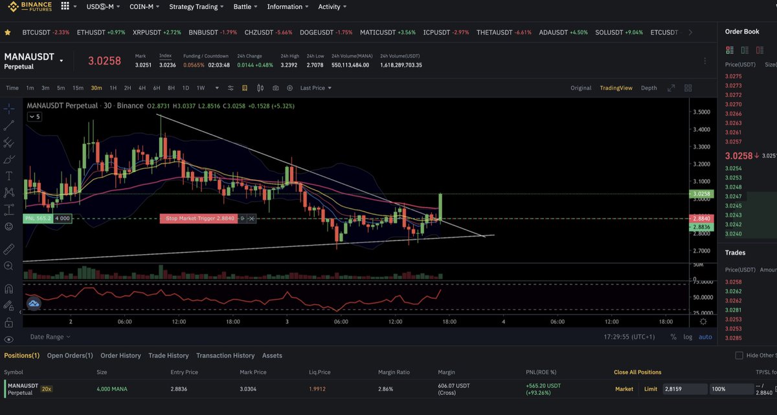The height and width of the screenshot is (415, 777).
Task: Open chart indicators settings icon
Action: (x=231, y=88)
